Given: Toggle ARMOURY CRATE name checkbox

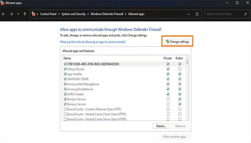Looking at the screenshot, I should [65, 79].
